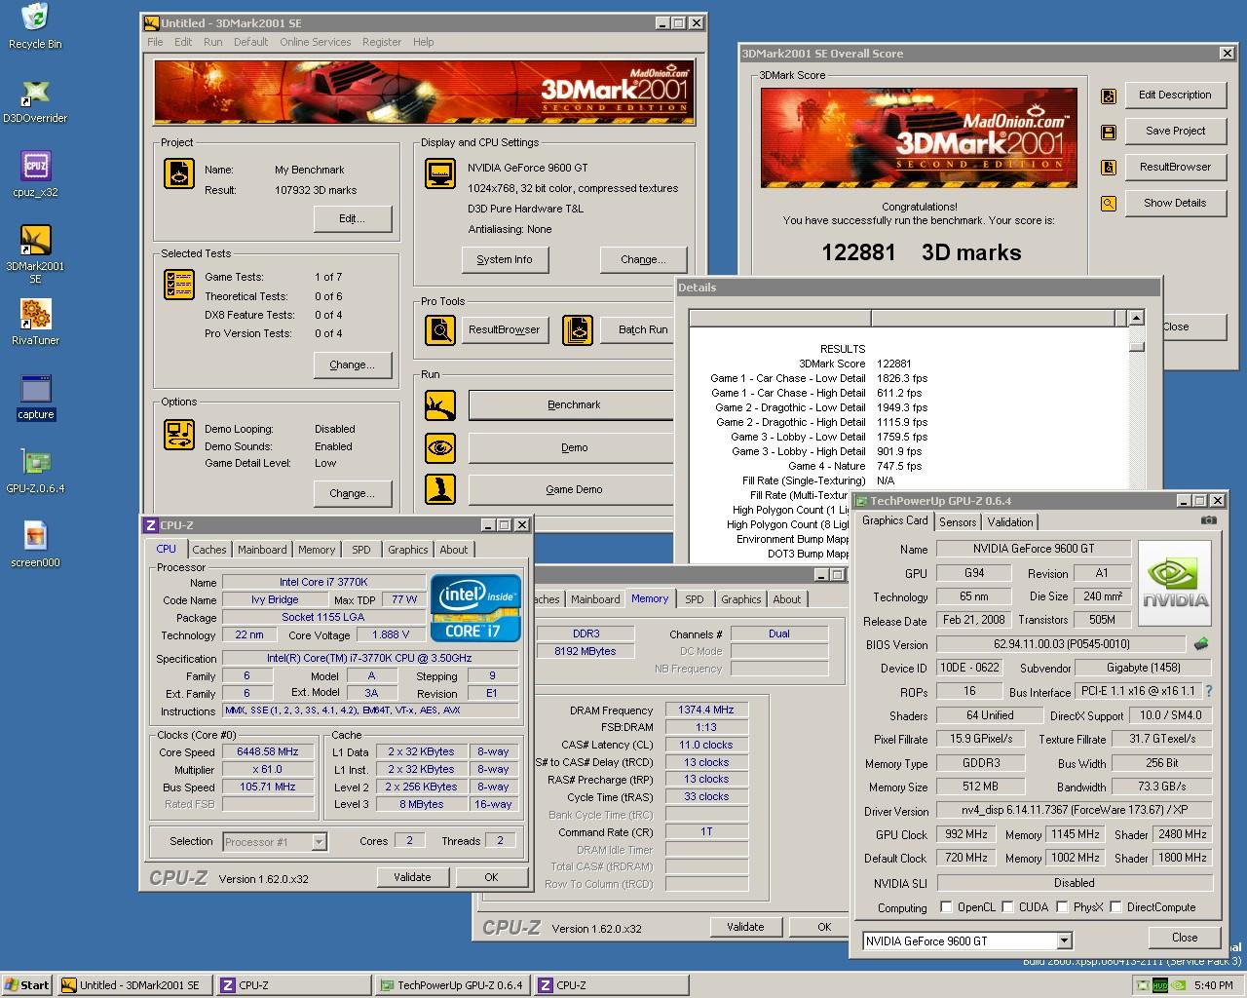Click the Selected Tests checklist icon

pos(178,284)
